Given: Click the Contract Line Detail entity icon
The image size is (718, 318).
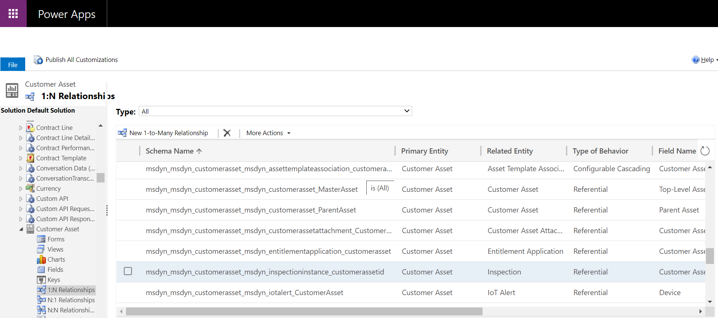Looking at the screenshot, I should click(x=30, y=137).
